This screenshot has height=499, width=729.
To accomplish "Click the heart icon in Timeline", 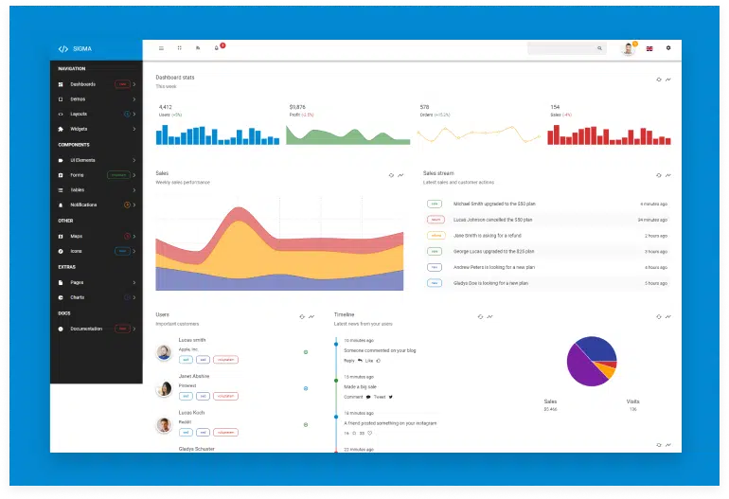I will pyautogui.click(x=369, y=433).
